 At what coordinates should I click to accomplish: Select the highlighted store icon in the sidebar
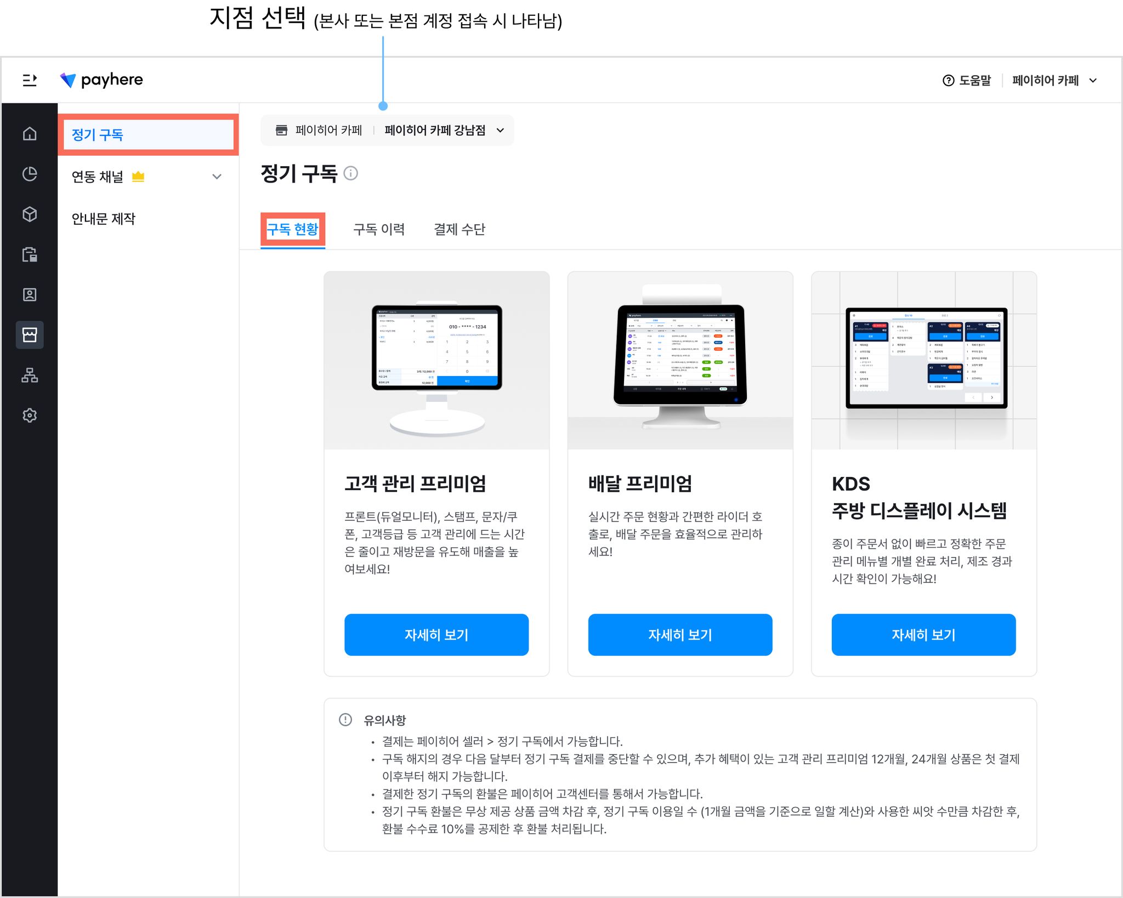click(x=30, y=334)
